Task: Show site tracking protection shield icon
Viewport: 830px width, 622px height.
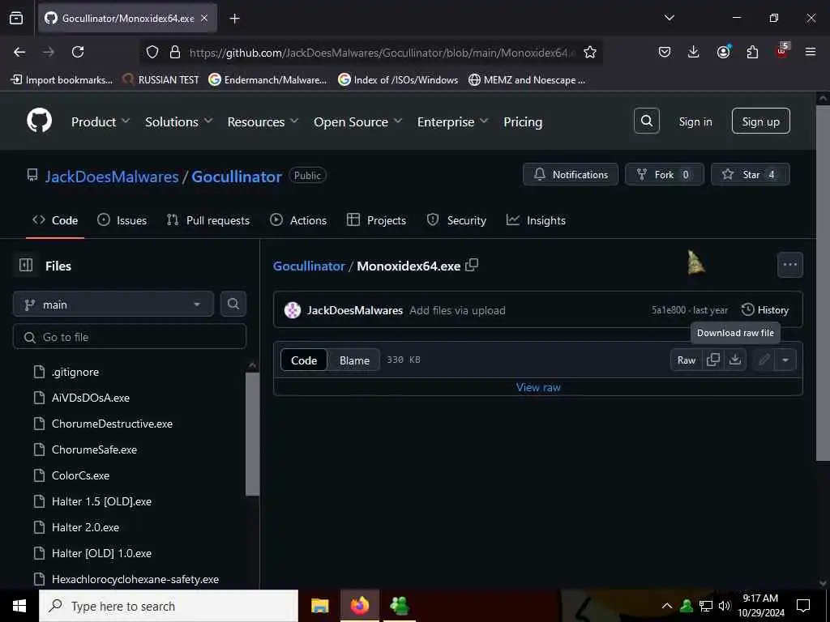Action: click(x=152, y=52)
